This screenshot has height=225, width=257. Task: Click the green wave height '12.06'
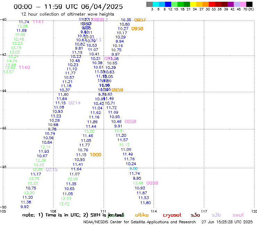(x=73, y=179)
